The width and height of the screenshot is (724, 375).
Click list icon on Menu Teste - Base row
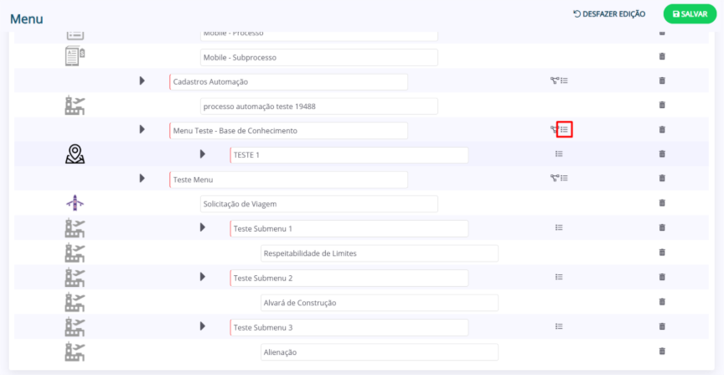(564, 129)
